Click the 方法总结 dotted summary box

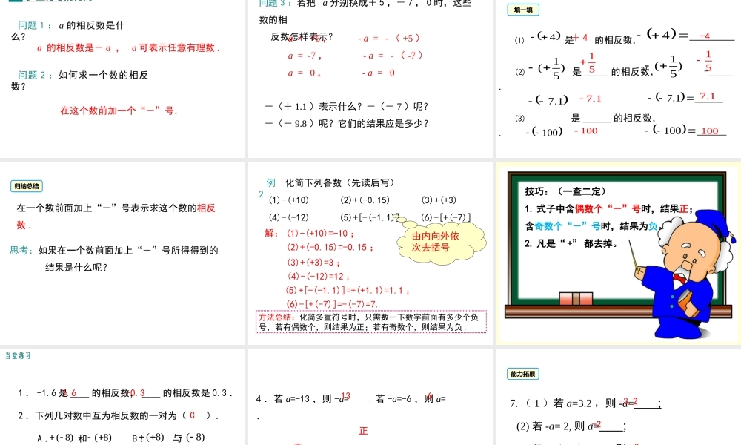click(371, 322)
